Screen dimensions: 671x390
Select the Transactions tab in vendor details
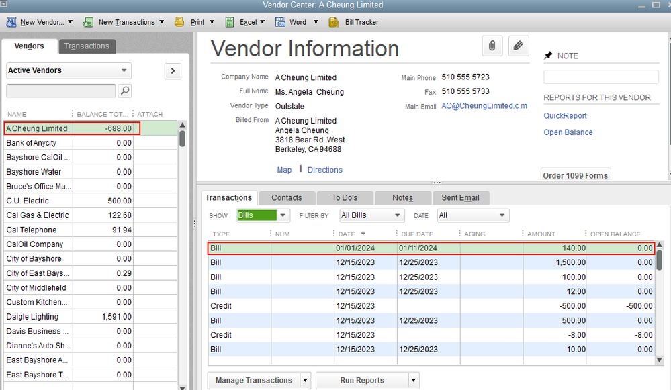coord(228,197)
